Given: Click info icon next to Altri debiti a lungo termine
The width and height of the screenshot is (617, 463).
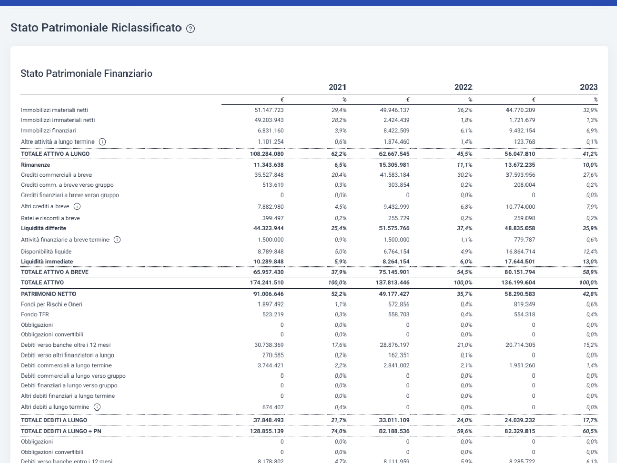Looking at the screenshot, I should click(x=97, y=407).
